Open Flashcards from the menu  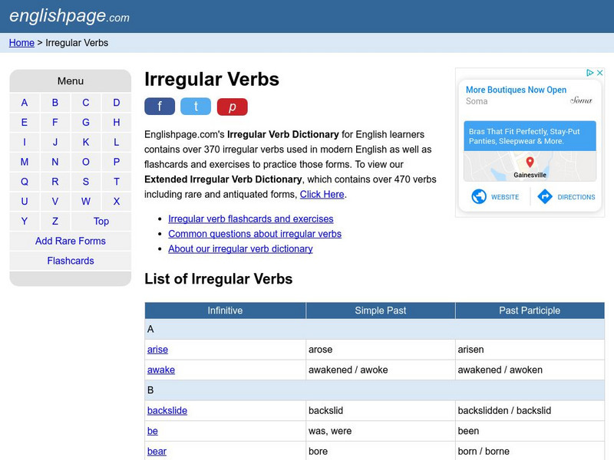(x=71, y=261)
